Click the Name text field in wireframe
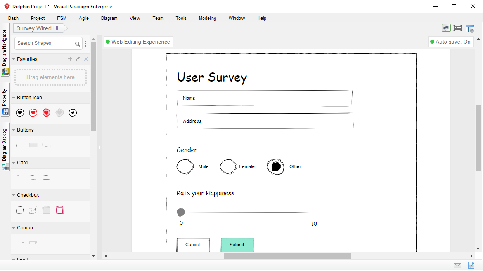Image resolution: width=483 pixels, height=271 pixels. (x=264, y=98)
